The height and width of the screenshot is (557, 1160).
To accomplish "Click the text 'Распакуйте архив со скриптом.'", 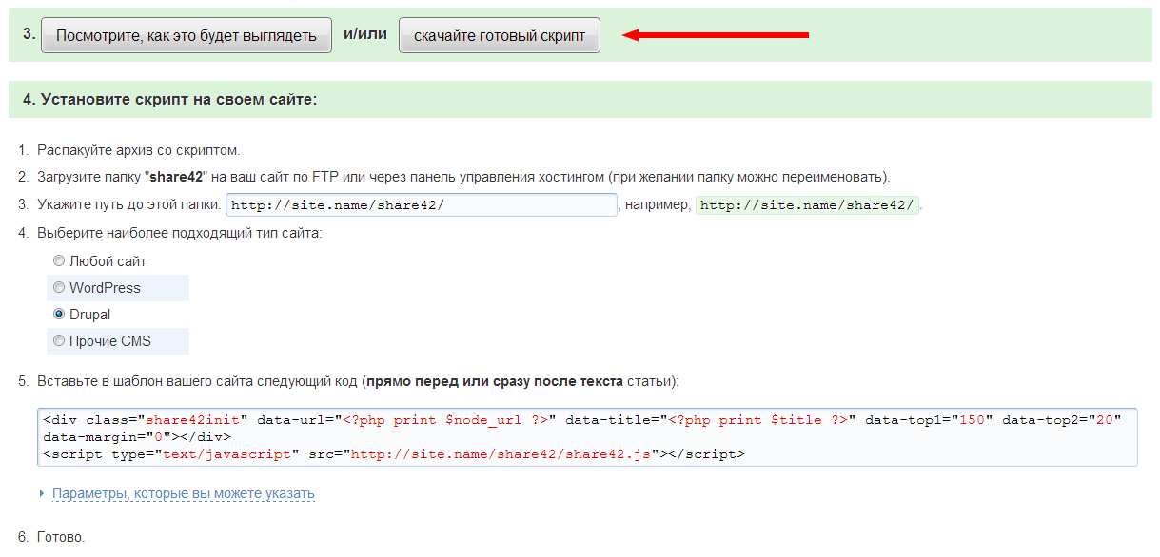I will (139, 150).
